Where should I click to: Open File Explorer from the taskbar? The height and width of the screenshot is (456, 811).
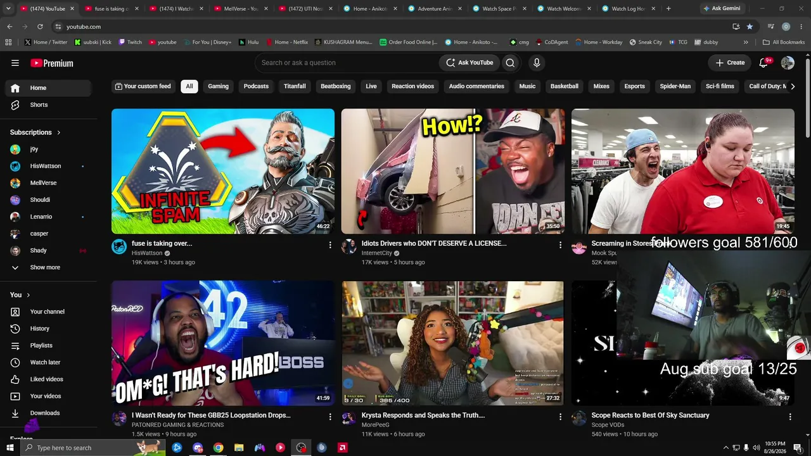[239, 448]
